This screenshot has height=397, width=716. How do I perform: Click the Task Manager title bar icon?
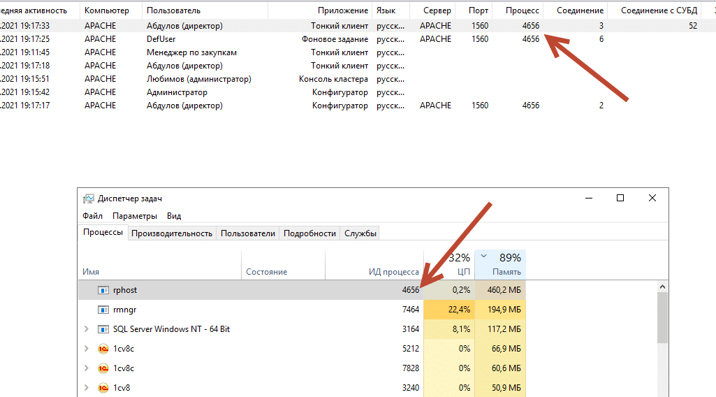tap(89, 198)
